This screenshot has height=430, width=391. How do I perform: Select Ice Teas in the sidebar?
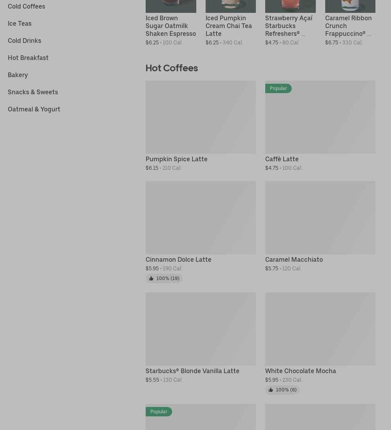coord(19,23)
